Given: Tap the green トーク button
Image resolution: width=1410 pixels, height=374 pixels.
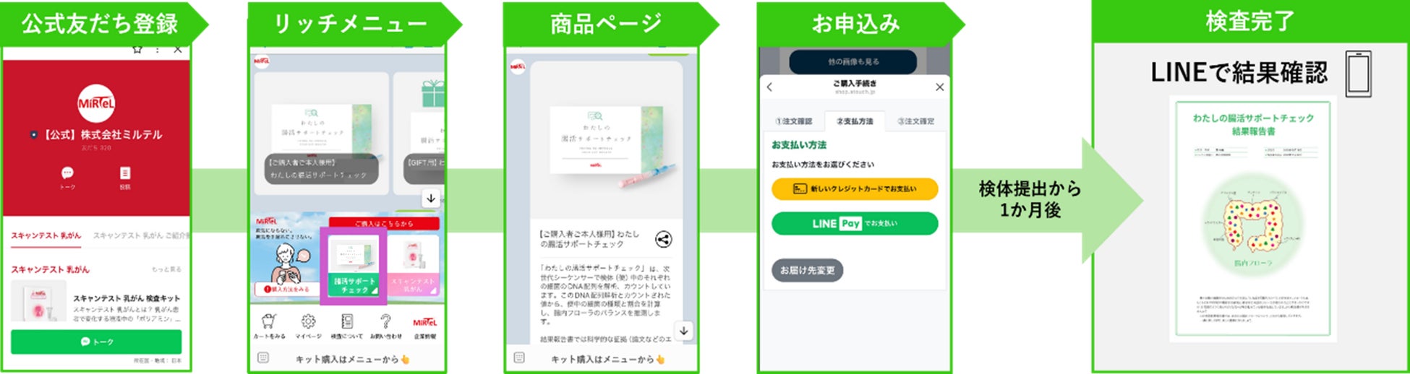Looking at the screenshot, I should click(96, 342).
